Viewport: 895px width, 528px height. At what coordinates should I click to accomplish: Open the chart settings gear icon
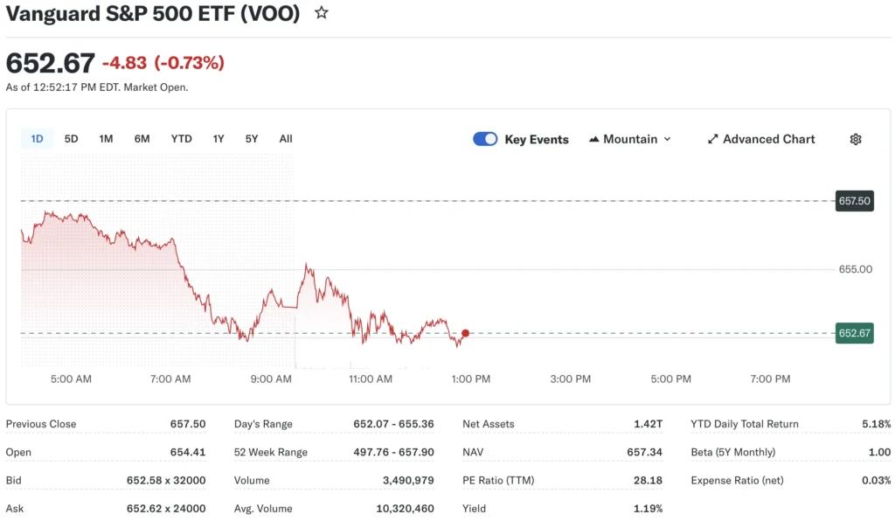(855, 139)
